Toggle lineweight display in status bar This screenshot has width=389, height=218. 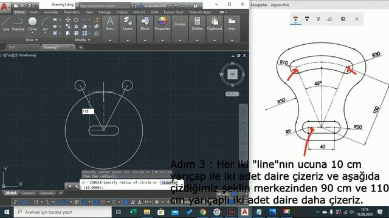coord(77,202)
